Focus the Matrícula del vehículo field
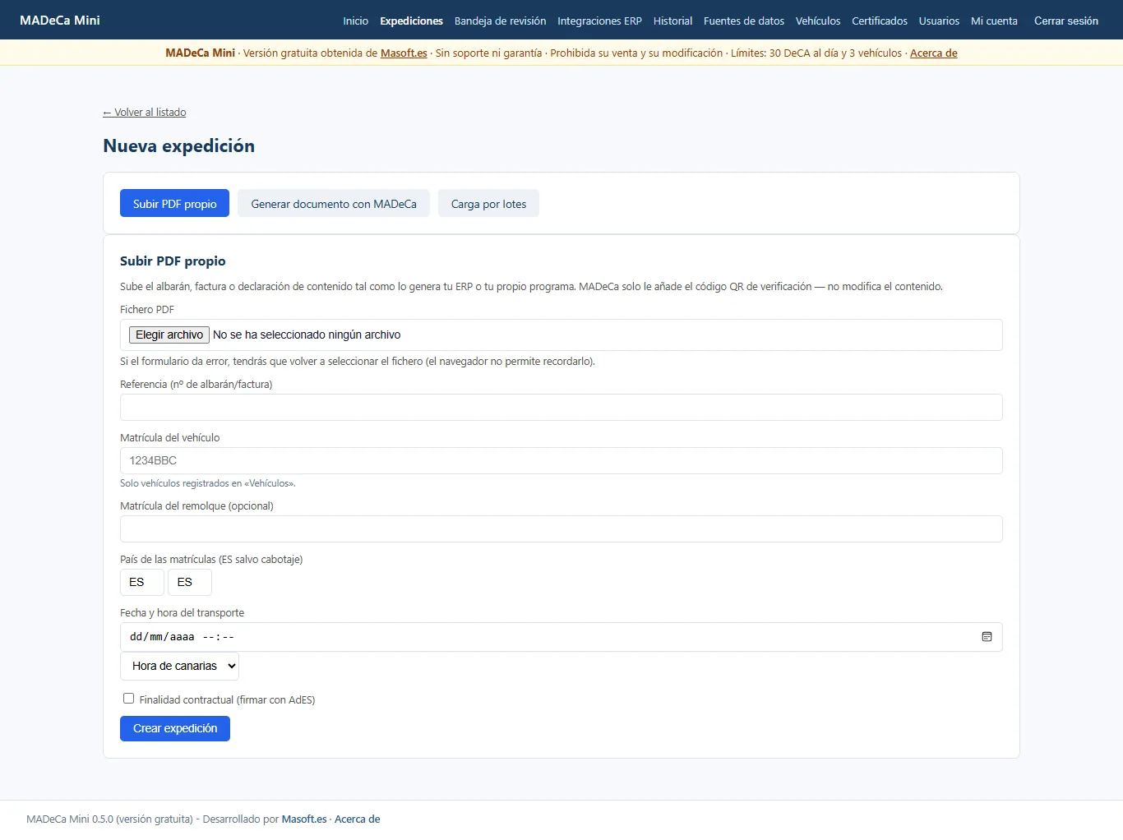The image size is (1123, 840). click(561, 460)
